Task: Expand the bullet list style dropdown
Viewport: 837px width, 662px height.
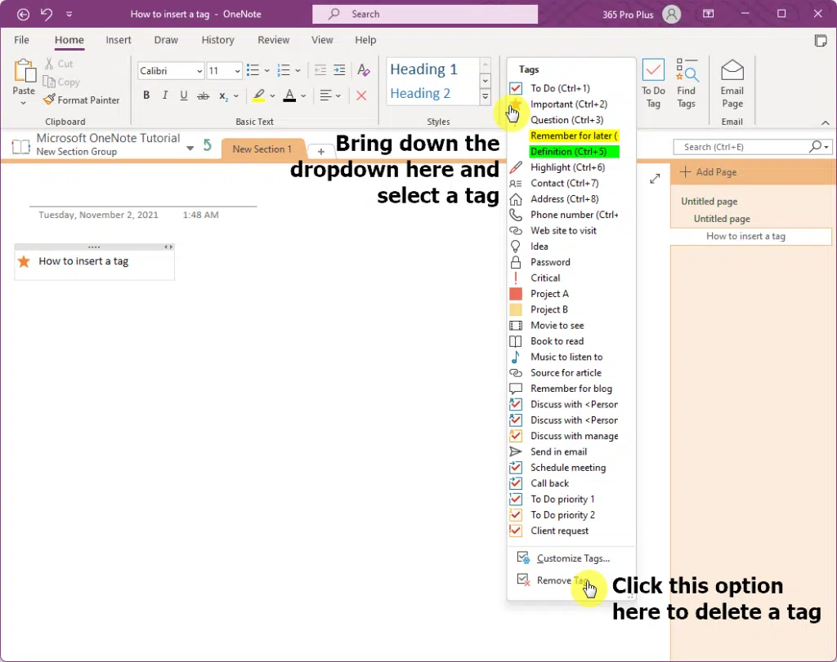Action: (x=267, y=70)
